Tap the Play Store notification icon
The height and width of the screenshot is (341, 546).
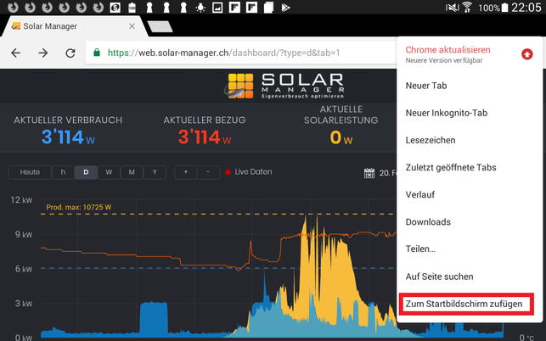click(285, 8)
